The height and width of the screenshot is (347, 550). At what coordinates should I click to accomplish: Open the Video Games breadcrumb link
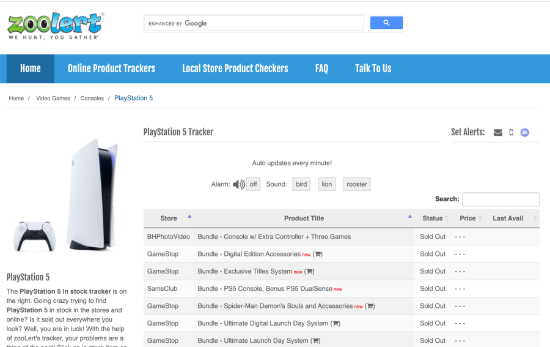pyautogui.click(x=53, y=99)
